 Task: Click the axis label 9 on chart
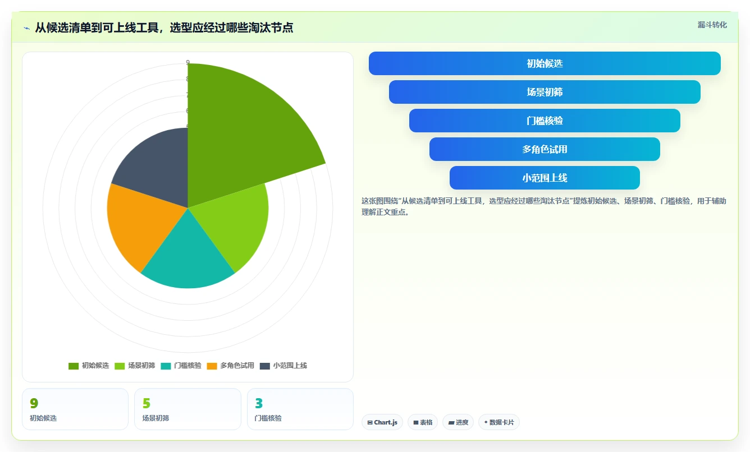click(x=188, y=63)
